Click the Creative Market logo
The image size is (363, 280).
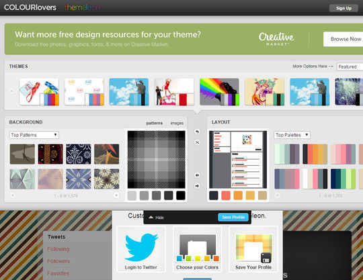276,39
